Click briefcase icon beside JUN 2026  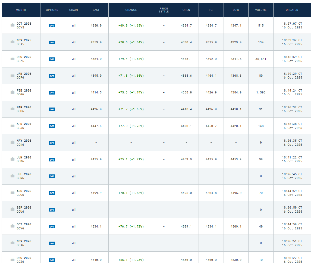pyautogui.click(x=12, y=159)
